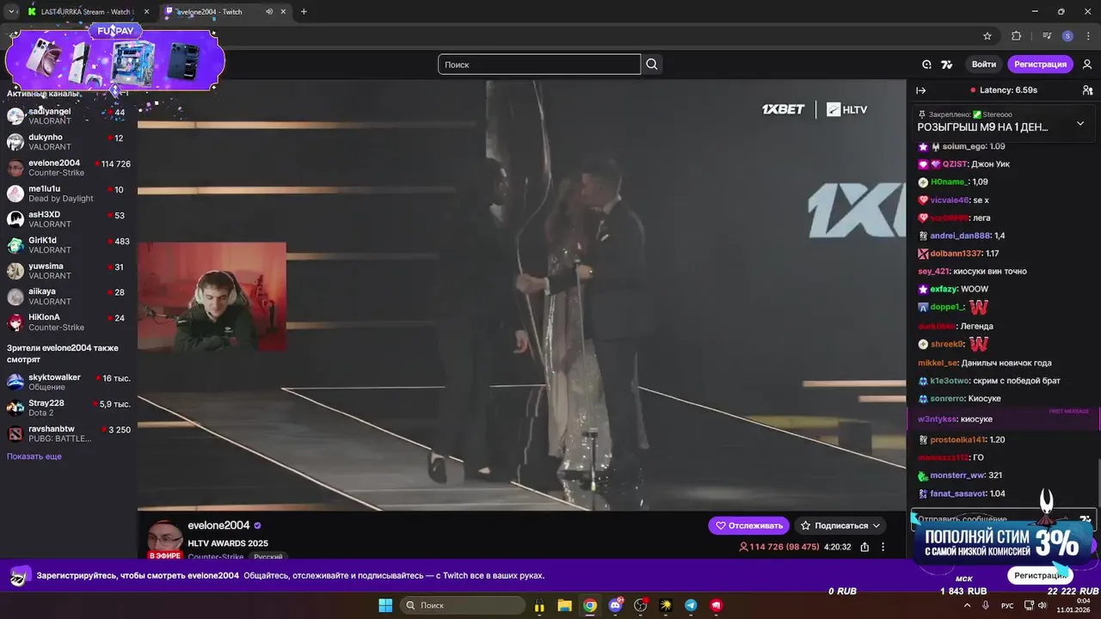Open the Twitch user account icon
Image resolution: width=1101 pixels, height=619 pixels.
(x=1087, y=64)
